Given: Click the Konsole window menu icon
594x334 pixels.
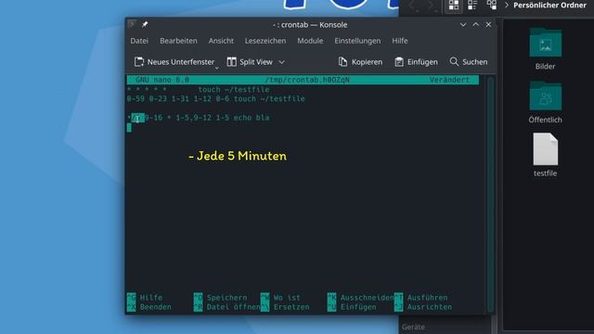Looking at the screenshot, I should pyautogui.click(x=131, y=25).
